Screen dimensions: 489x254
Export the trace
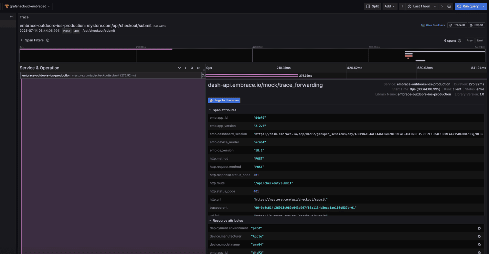tap(477, 25)
